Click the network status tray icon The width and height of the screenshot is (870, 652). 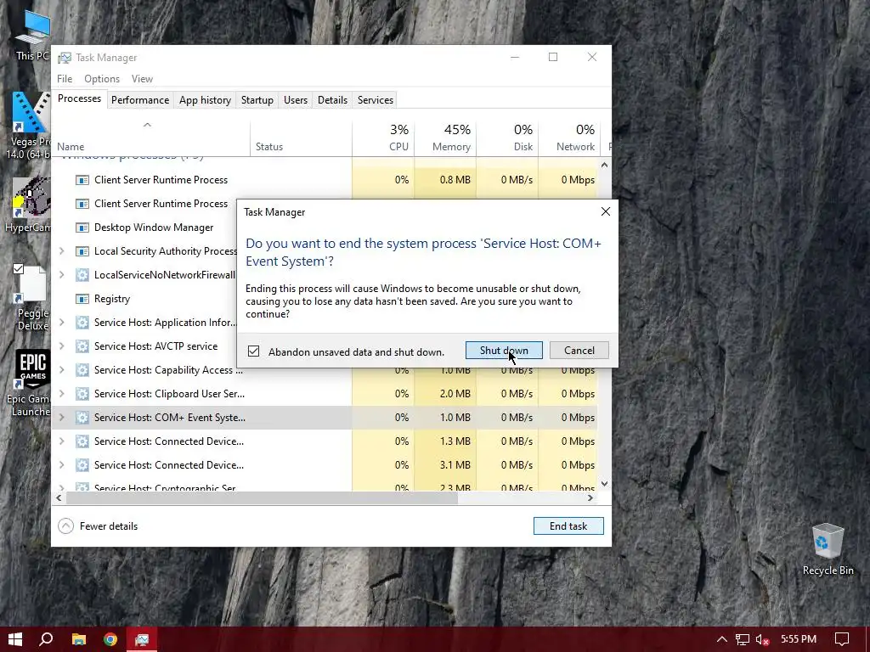click(742, 639)
